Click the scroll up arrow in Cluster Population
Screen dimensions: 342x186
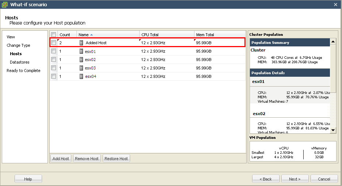pos(333,41)
